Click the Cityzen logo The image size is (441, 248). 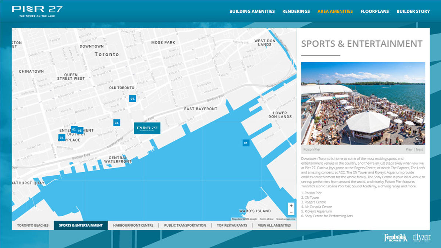tap(421, 238)
